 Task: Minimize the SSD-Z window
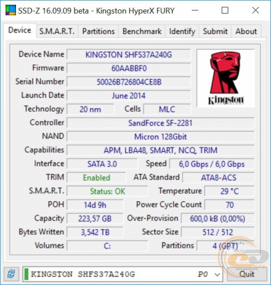195,10
